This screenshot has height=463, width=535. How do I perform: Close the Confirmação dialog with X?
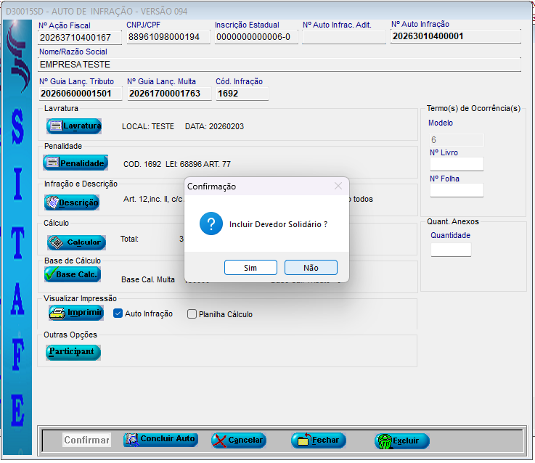tap(338, 187)
